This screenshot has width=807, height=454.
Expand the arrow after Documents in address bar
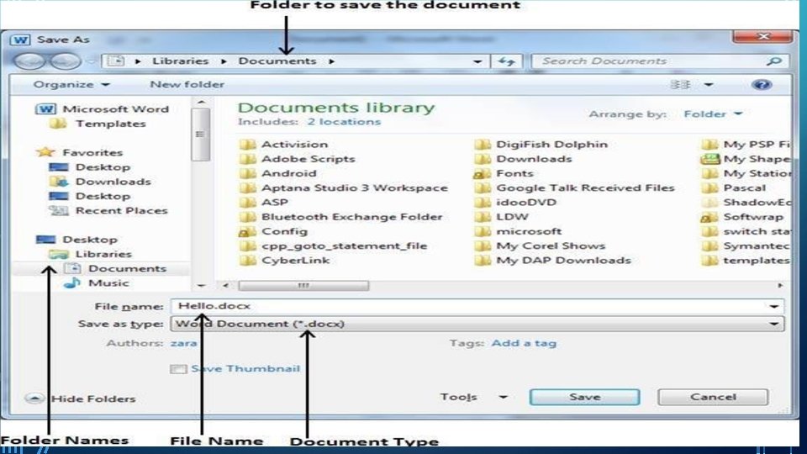click(332, 61)
